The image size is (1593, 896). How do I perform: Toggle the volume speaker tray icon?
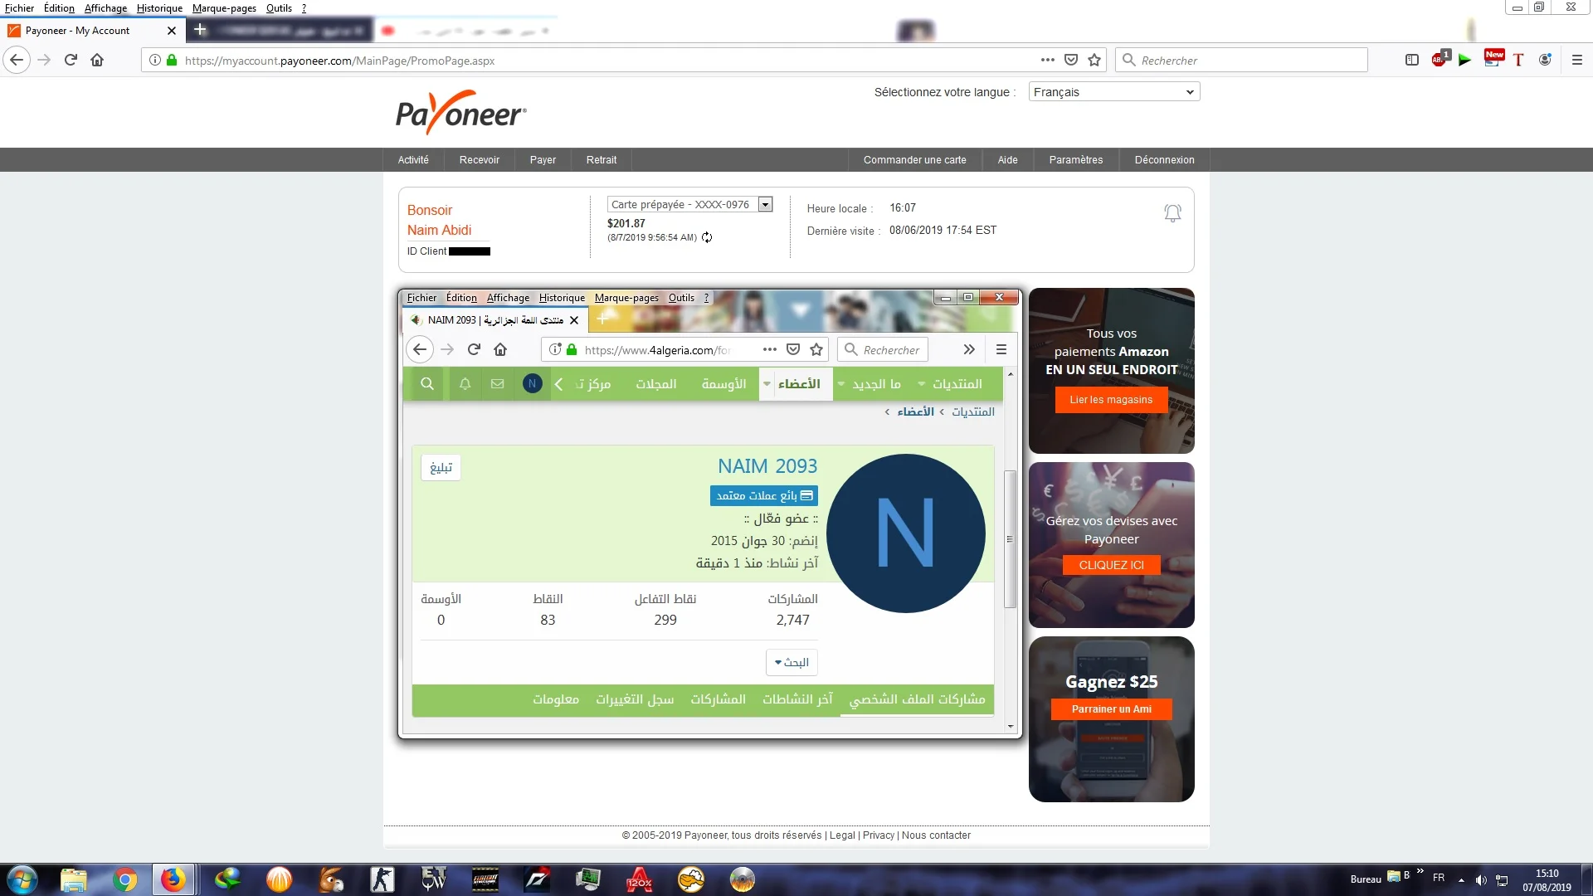[x=1481, y=879]
